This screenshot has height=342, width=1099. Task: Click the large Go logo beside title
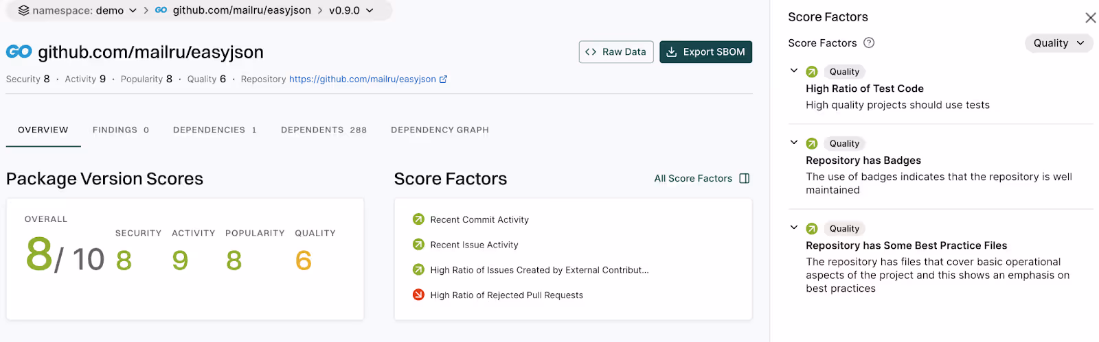point(19,51)
